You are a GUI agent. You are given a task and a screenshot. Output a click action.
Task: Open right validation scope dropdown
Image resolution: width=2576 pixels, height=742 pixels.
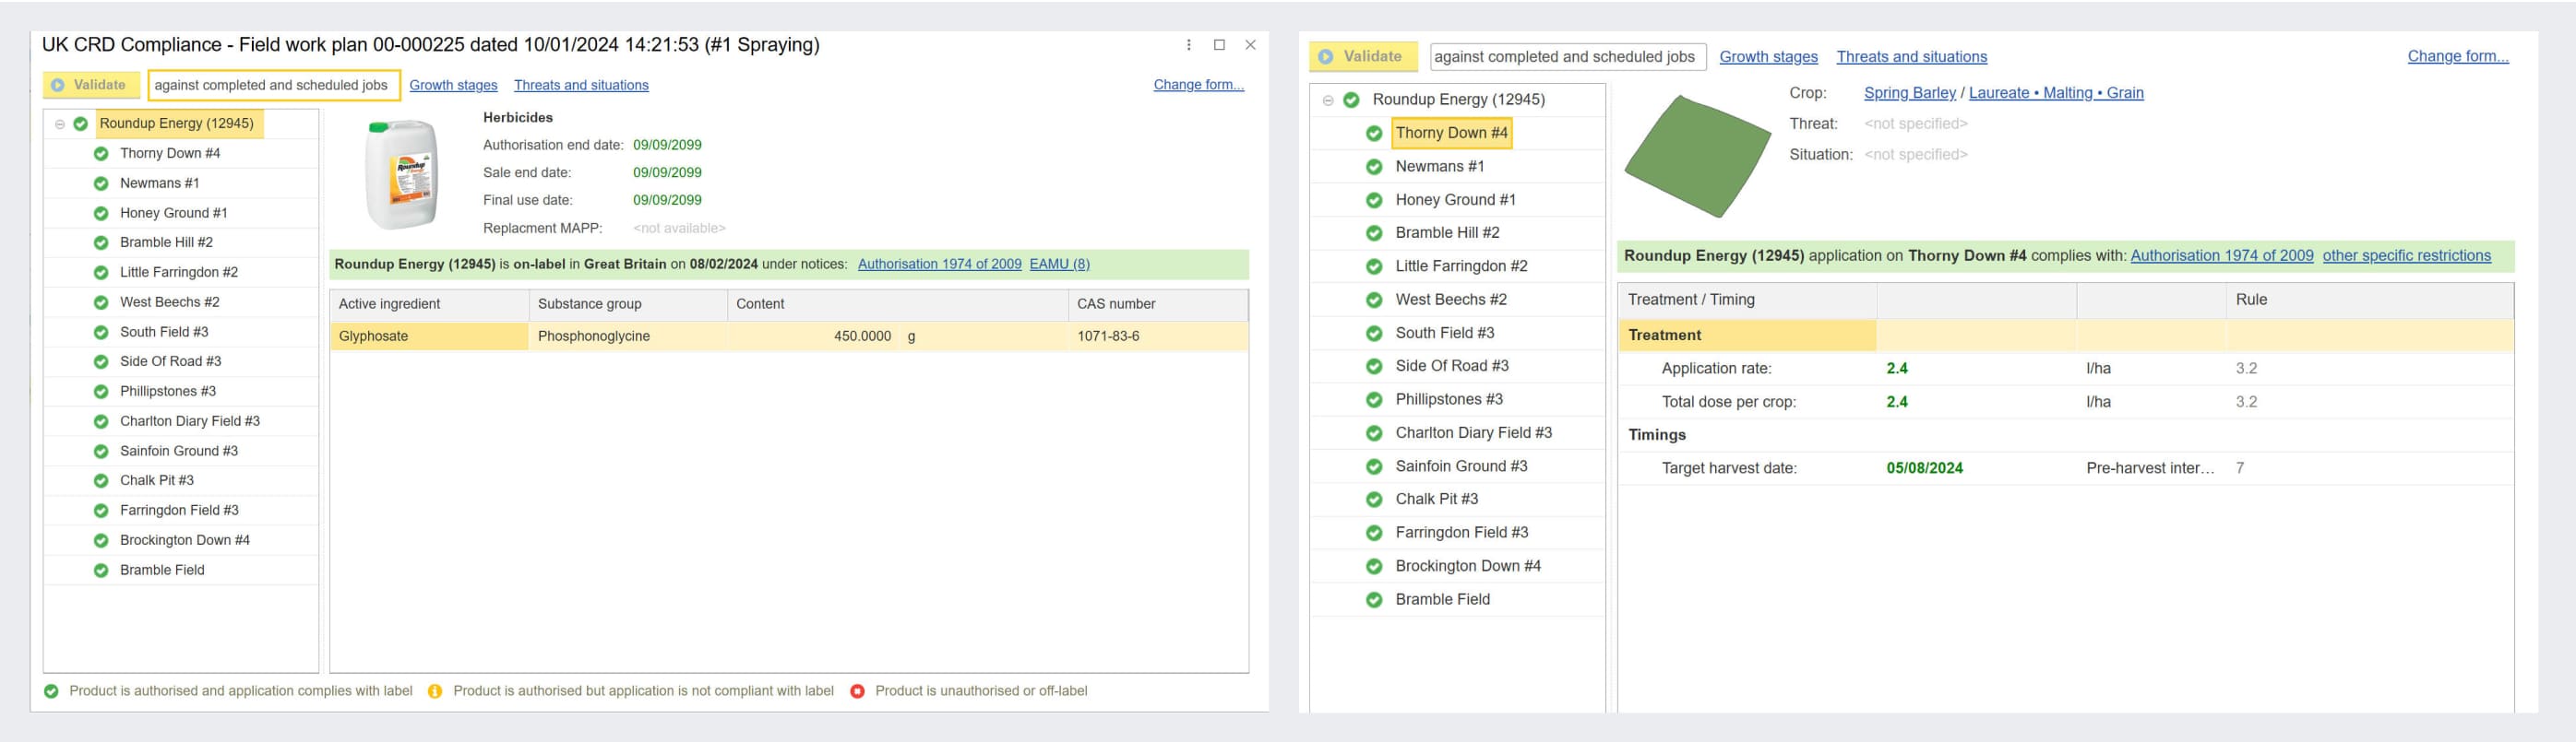(1566, 57)
